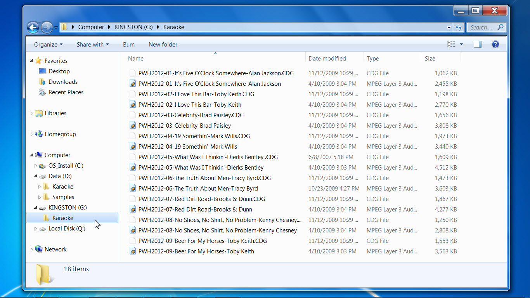Select file PWH2012-04-19 Somethin'-Mark Wills.CDG

tap(194, 136)
